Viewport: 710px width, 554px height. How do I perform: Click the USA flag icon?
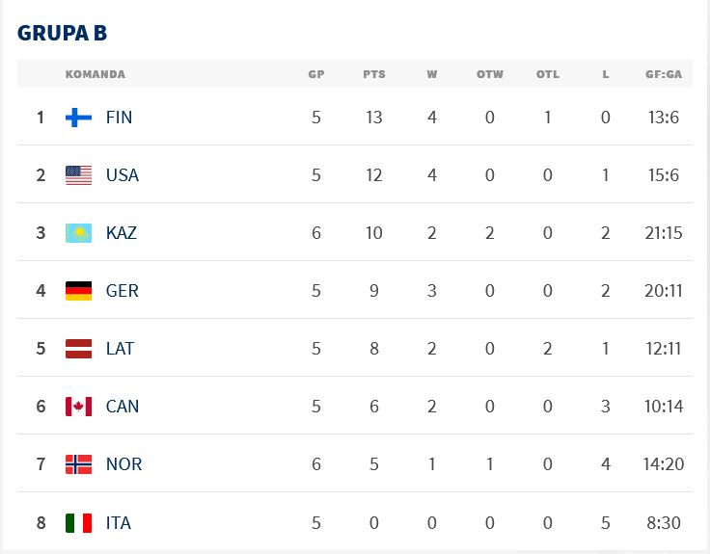pyautogui.click(x=78, y=175)
